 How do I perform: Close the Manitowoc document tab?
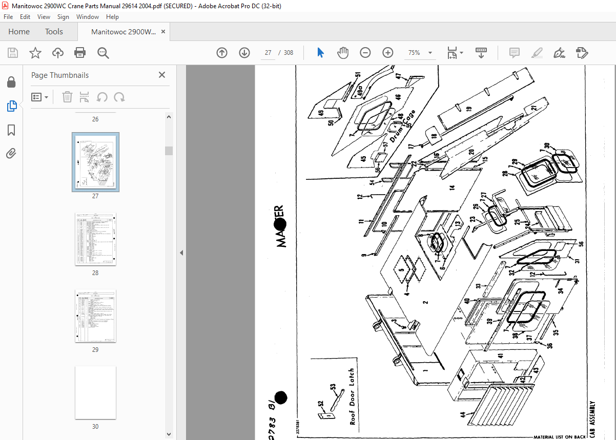(x=163, y=32)
